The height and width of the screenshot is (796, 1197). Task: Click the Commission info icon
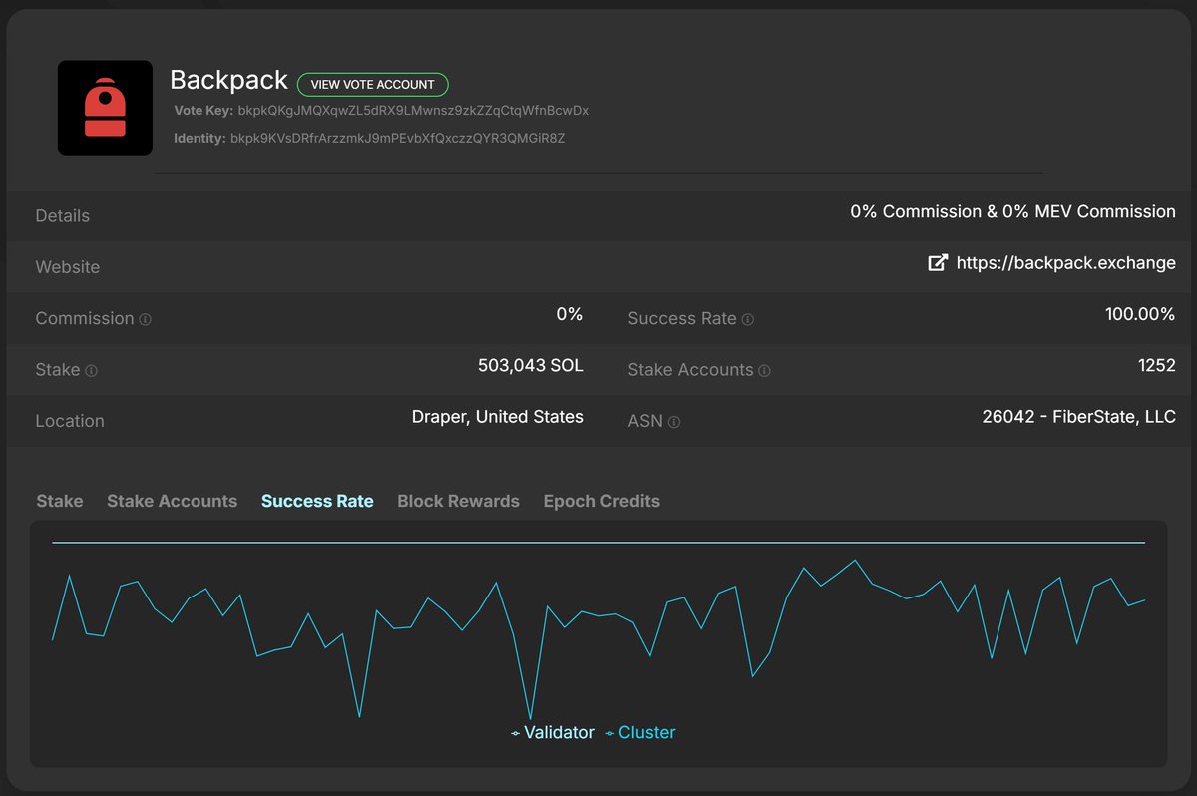click(146, 320)
